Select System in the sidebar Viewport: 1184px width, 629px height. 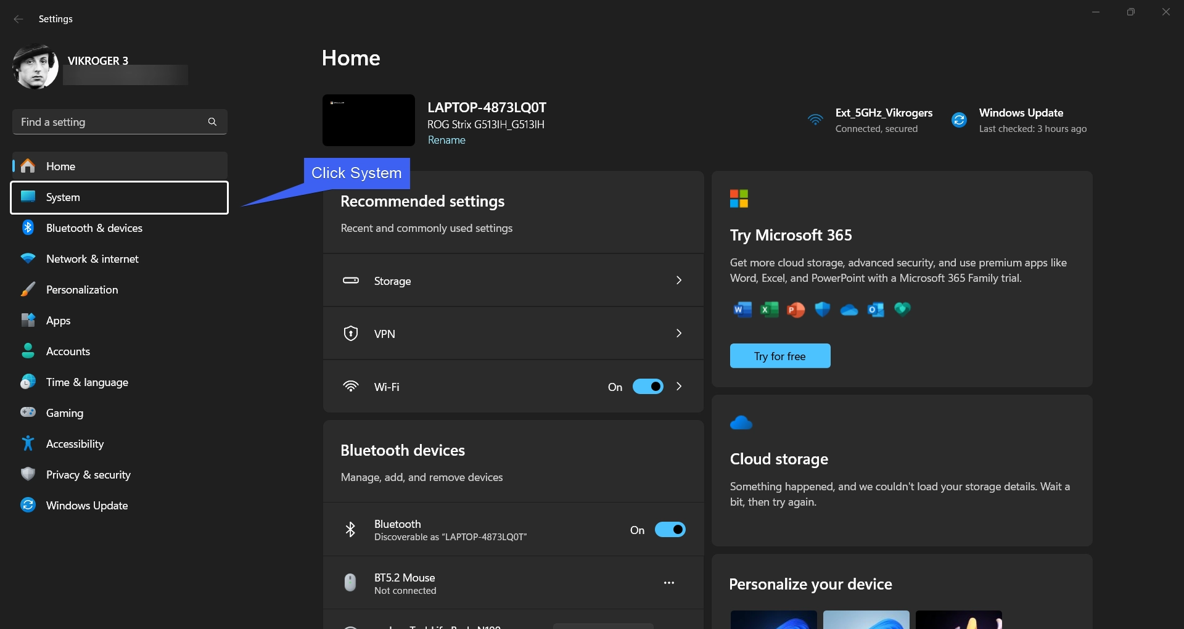[120, 197]
